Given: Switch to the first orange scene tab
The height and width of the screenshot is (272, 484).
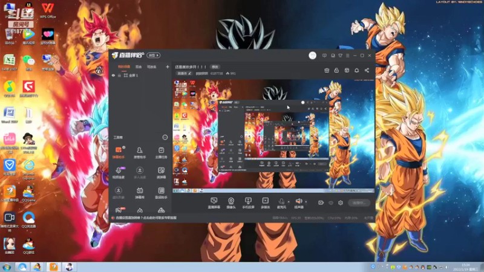Looking at the screenshot, I should 124,67.
